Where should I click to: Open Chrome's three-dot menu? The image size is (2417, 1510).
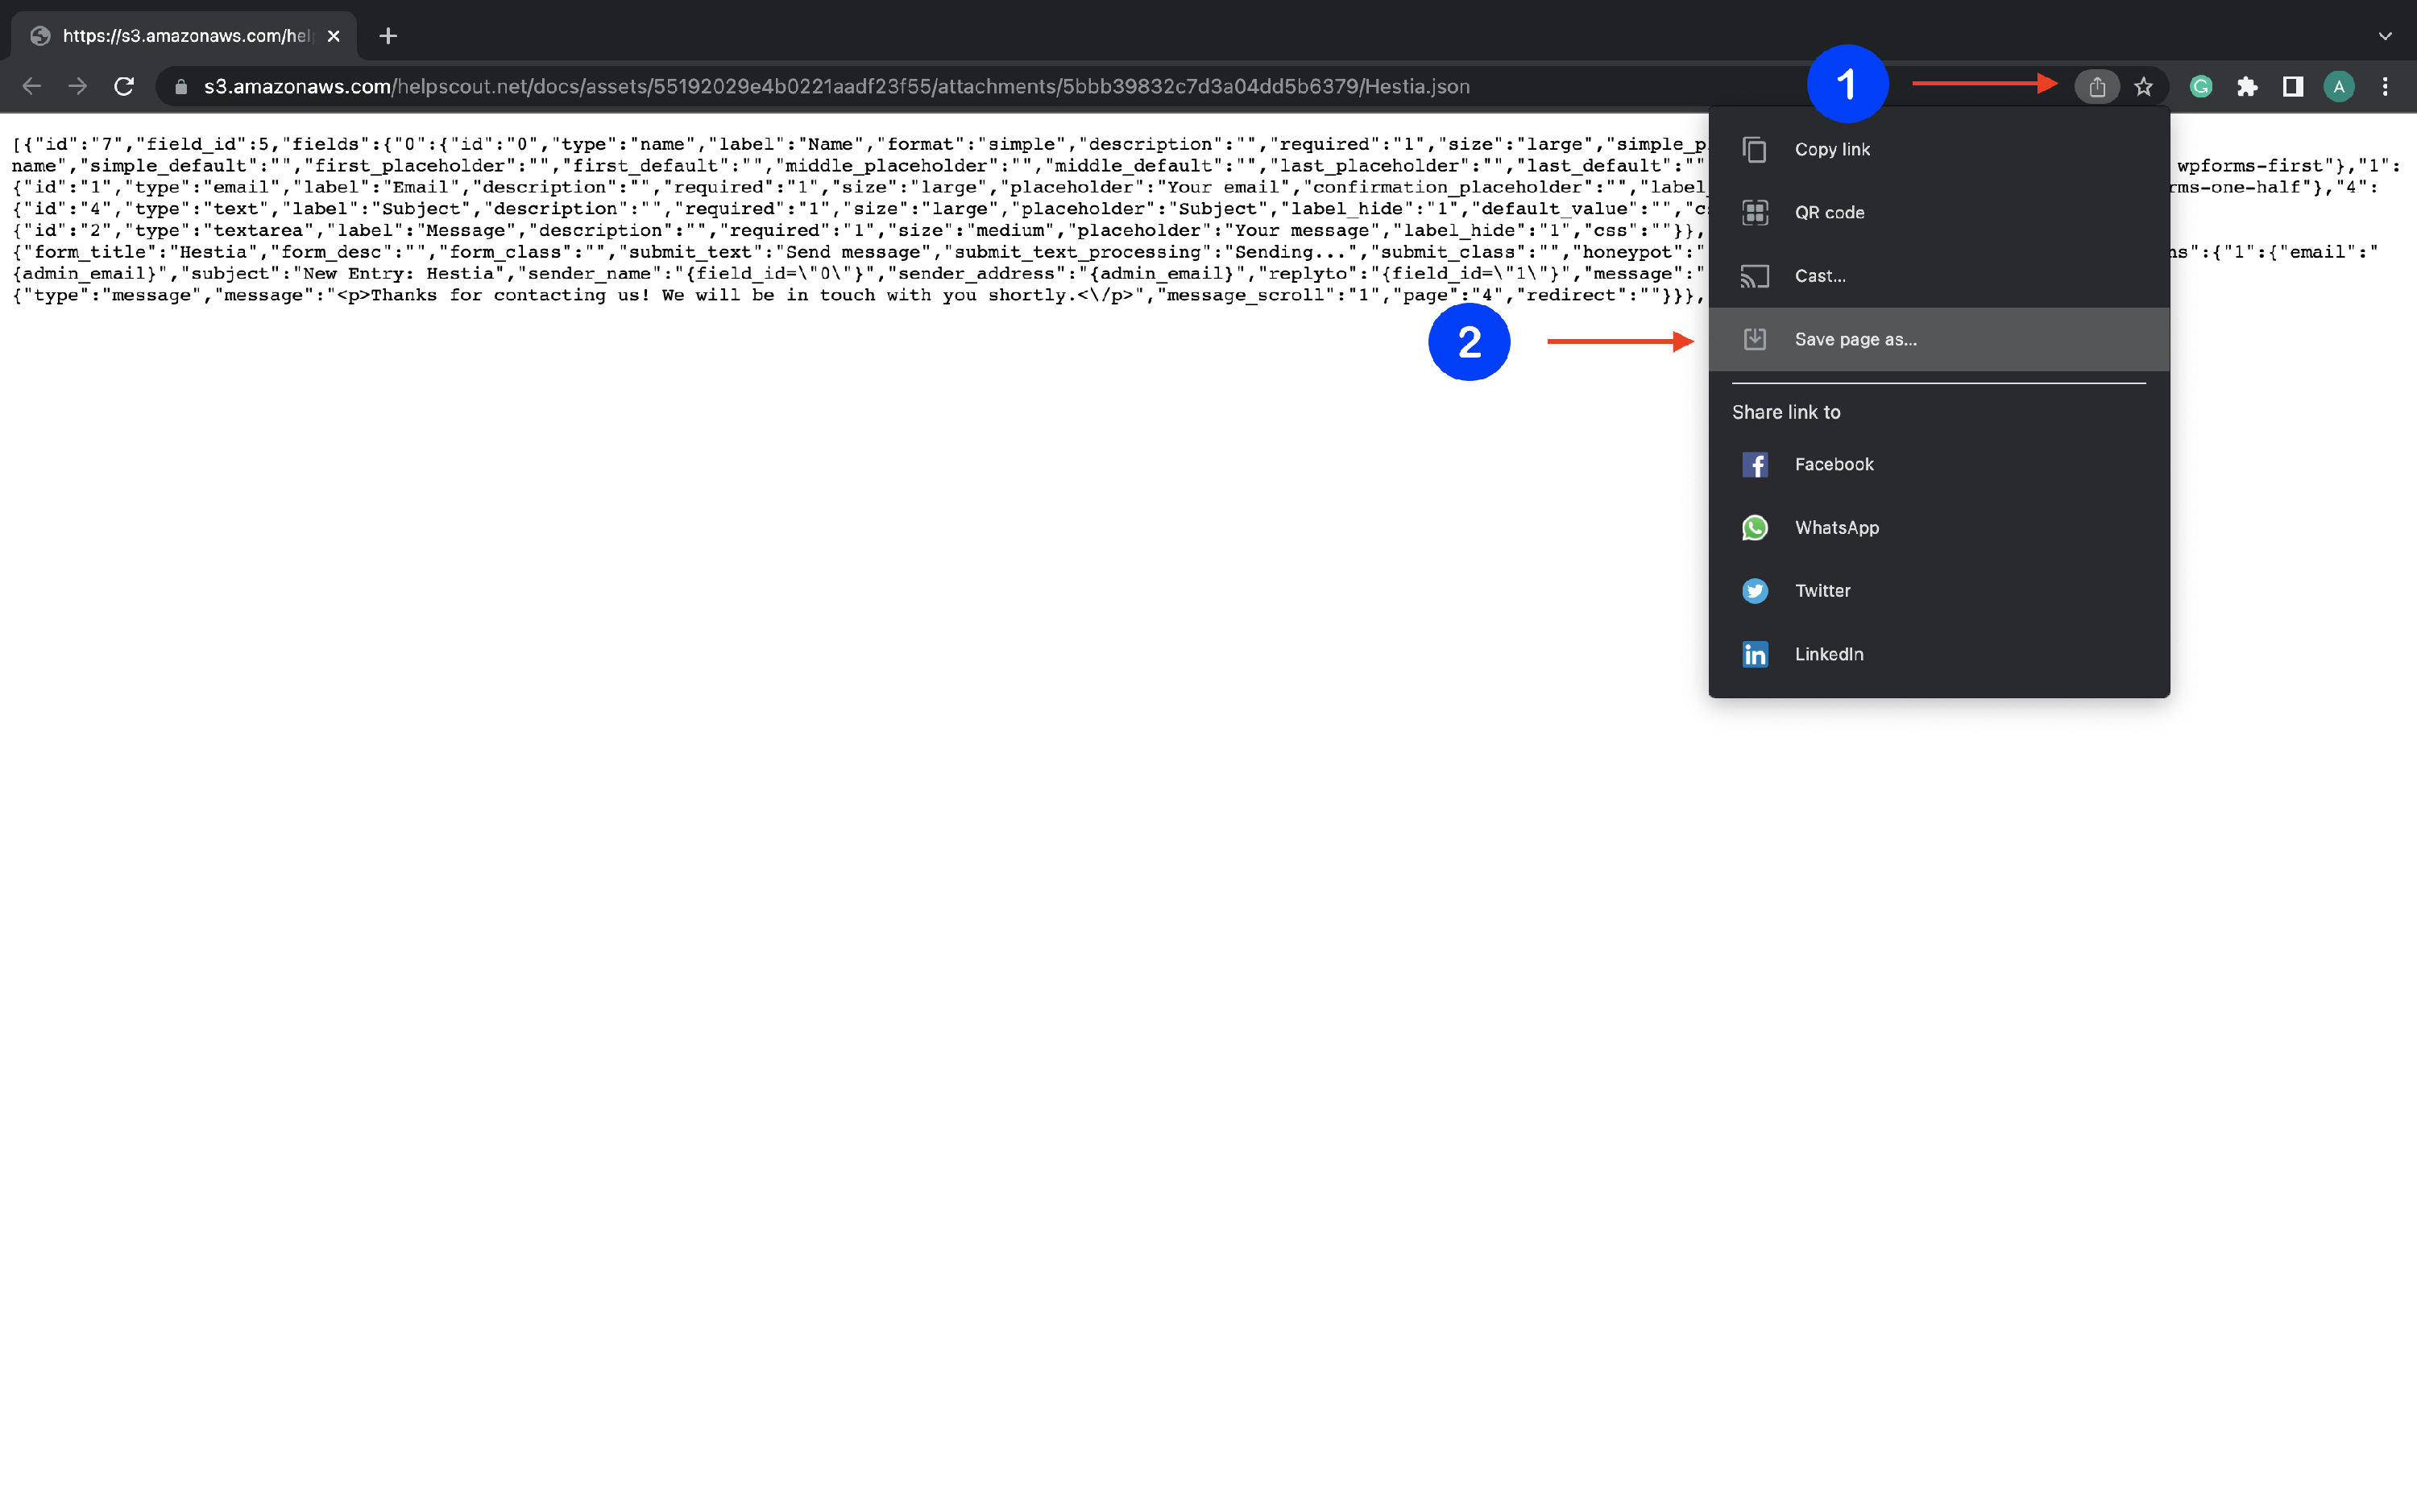click(x=2385, y=87)
